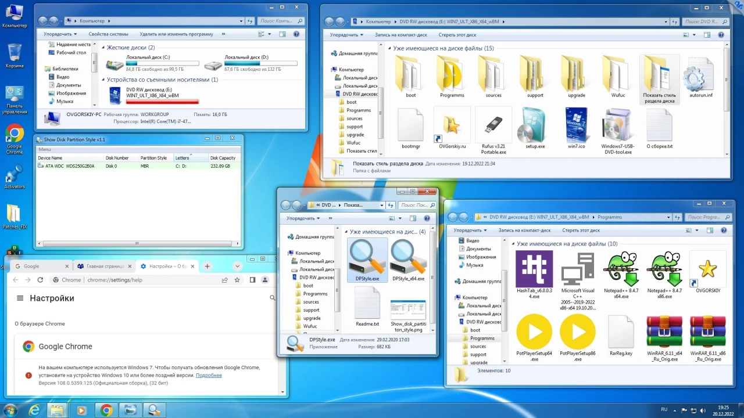Image resolution: width=744 pixels, height=418 pixels.
Task: Open Chrome settings hamburger menu
Action: click(x=20, y=298)
